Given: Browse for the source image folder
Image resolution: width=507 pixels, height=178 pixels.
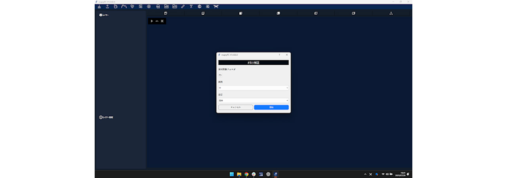Looking at the screenshot, I should [220, 75].
